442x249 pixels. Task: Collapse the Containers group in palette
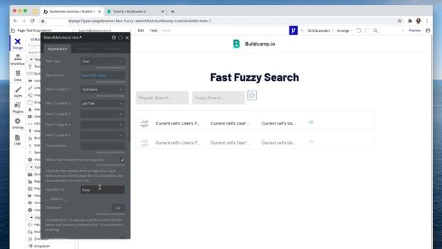[x=31, y=167]
